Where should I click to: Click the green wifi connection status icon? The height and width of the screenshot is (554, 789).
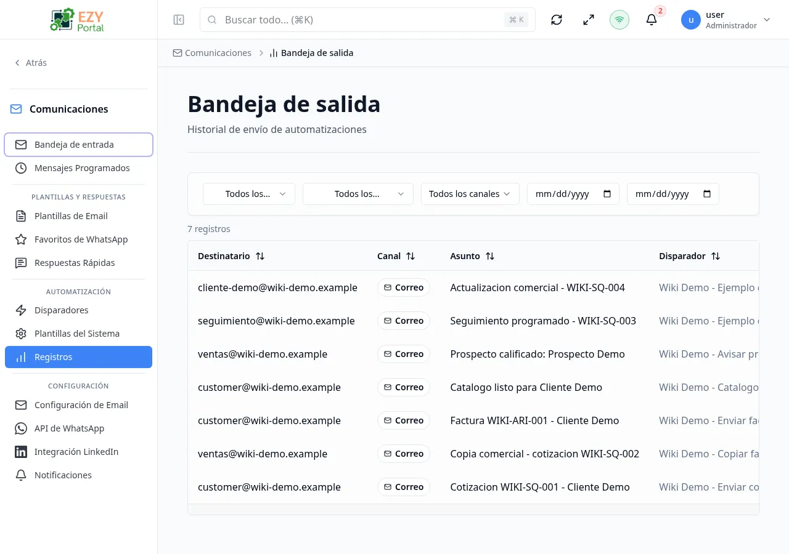click(619, 20)
